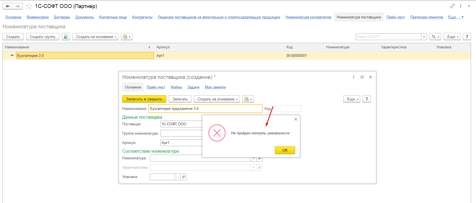Expand the Характеристика dropdown arrow
Screen dimensions: 476x203
pyautogui.click(x=254, y=167)
